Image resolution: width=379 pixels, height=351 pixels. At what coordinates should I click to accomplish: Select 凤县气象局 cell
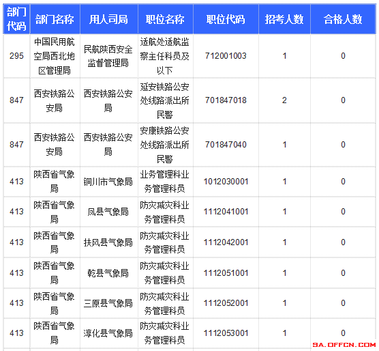108,212
